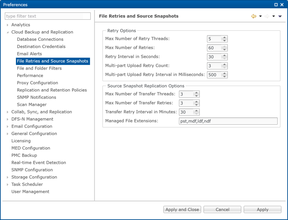
Task: Decrease Max Number of Retries value
Action: pyautogui.click(x=224, y=49)
